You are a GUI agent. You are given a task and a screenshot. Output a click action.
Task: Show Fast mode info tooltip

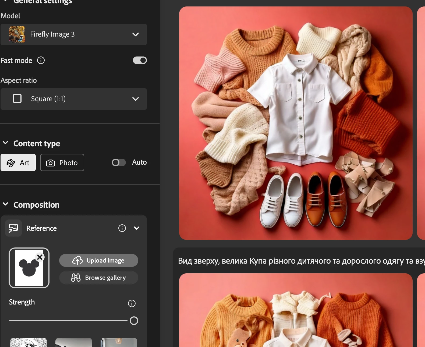click(41, 60)
